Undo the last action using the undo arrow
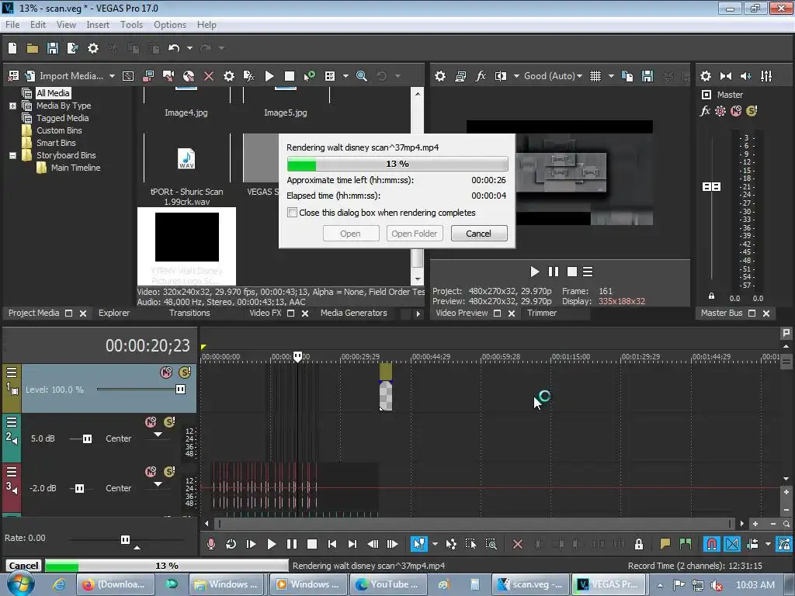The height and width of the screenshot is (596, 795). click(174, 48)
